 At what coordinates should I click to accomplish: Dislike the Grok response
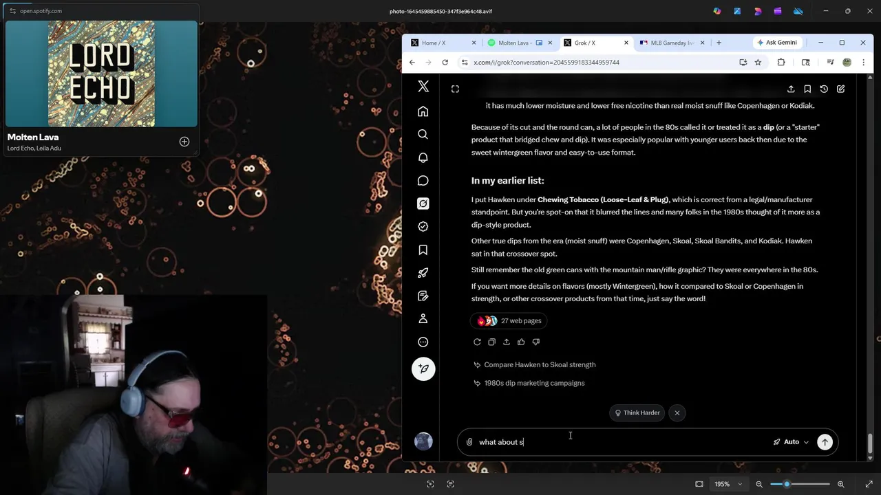[x=536, y=342]
